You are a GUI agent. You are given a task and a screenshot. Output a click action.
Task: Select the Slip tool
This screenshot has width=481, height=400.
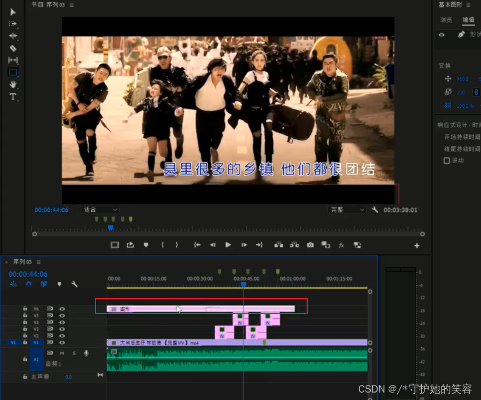13,60
